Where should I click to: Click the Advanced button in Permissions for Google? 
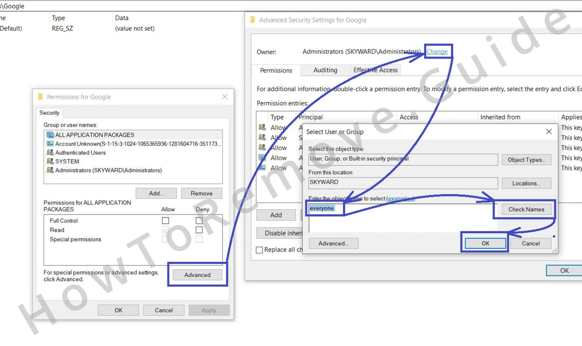[x=197, y=275]
